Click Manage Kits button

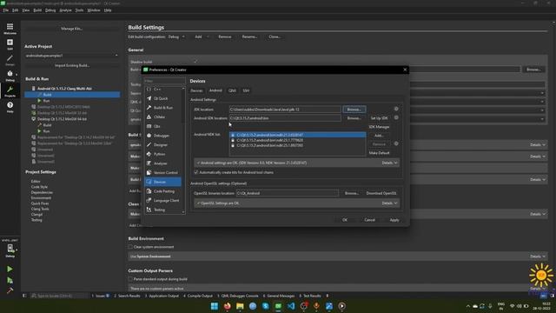click(72, 29)
